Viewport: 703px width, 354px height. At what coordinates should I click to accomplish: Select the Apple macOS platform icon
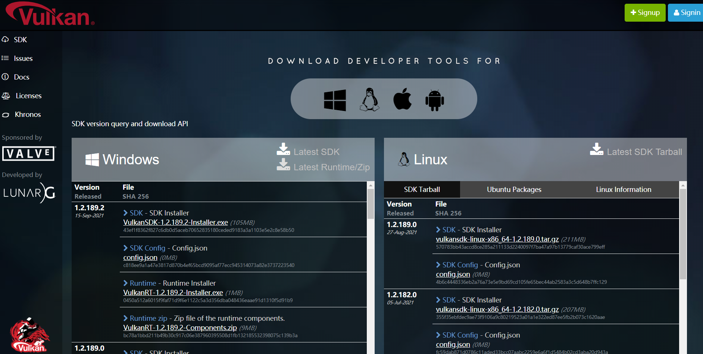pos(402,99)
